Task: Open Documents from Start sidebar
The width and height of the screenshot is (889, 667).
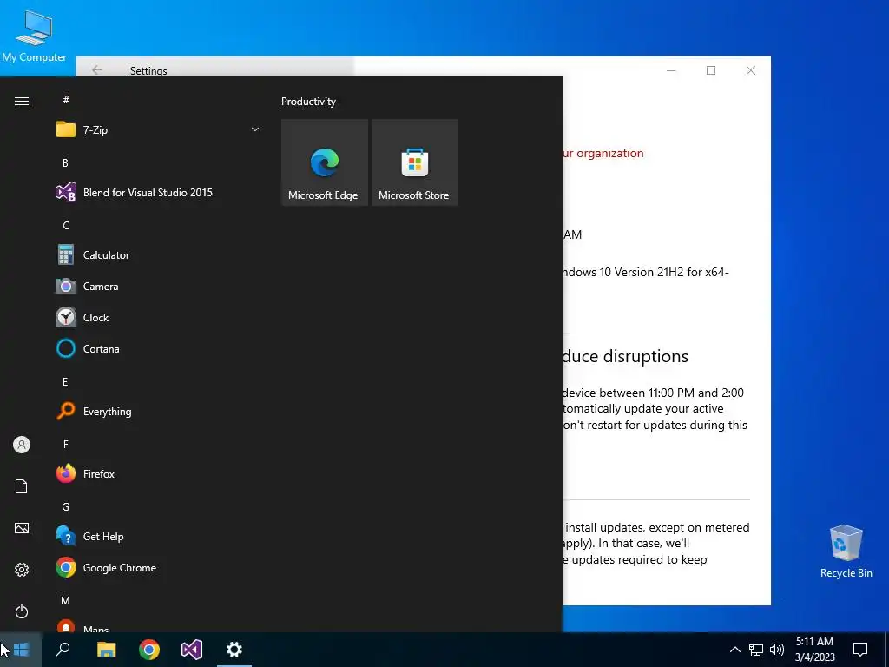Action: (22, 486)
